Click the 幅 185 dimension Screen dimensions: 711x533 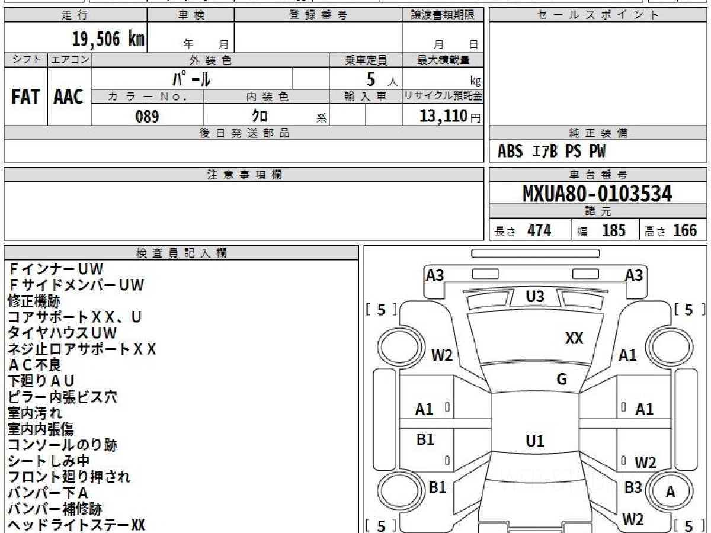(x=601, y=230)
